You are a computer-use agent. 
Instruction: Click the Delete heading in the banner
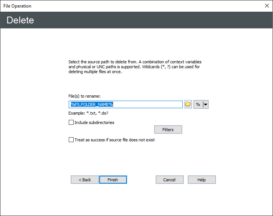point(20,20)
